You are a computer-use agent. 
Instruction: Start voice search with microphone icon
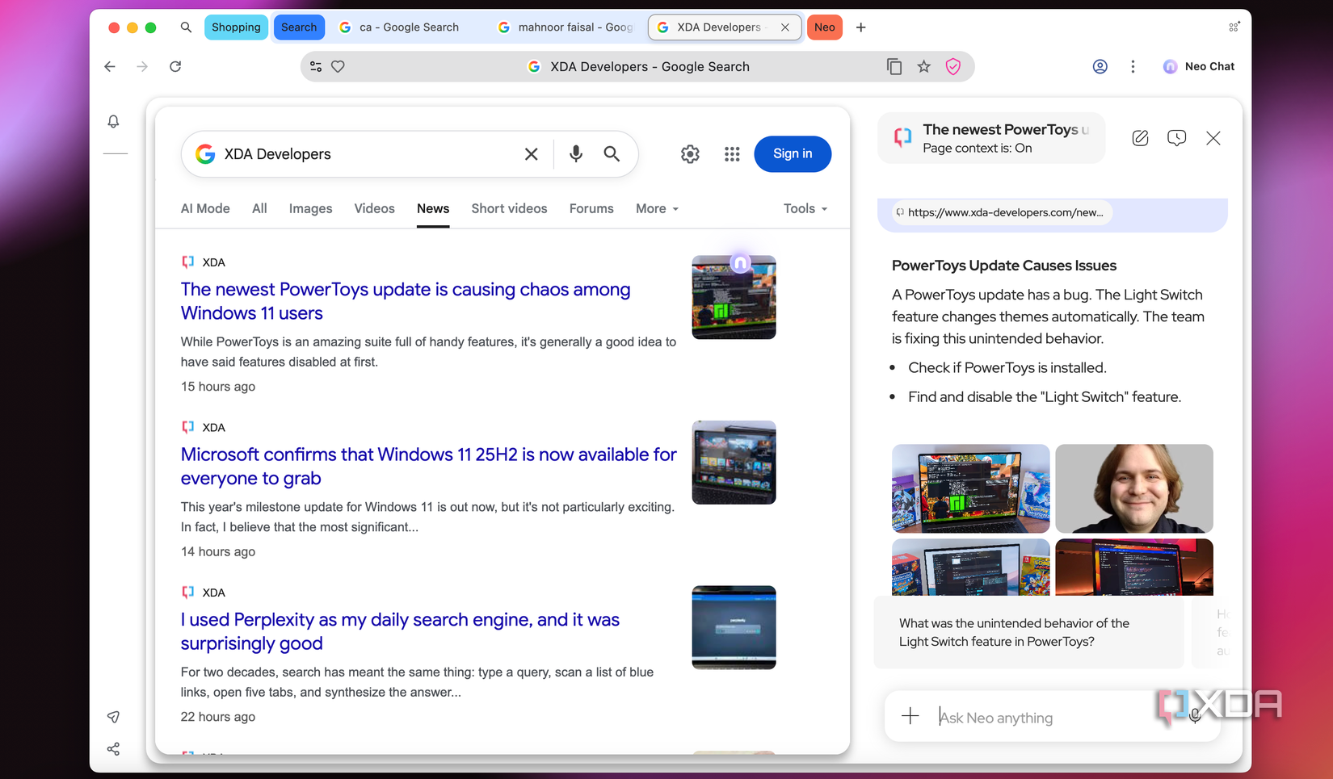575,154
